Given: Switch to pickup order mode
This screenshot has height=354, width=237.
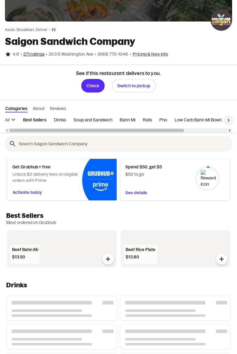Looking at the screenshot, I should coord(134,86).
